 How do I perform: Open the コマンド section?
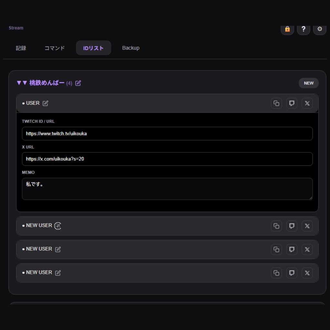tap(54, 48)
